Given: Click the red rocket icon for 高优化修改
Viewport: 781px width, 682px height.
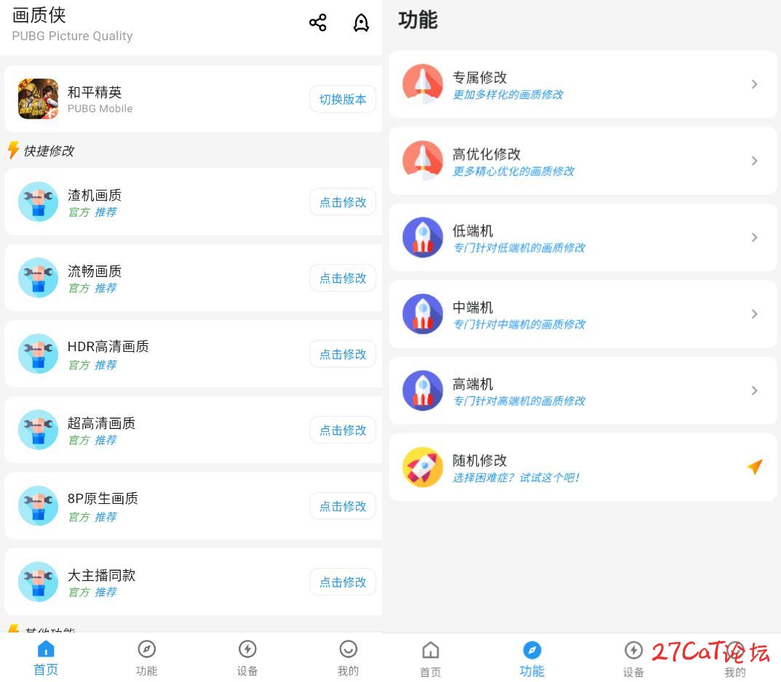Looking at the screenshot, I should 422,161.
